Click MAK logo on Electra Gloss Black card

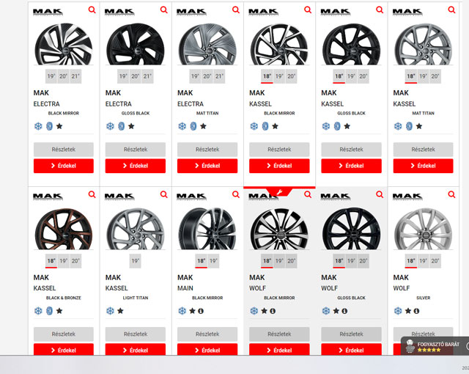[119, 12]
